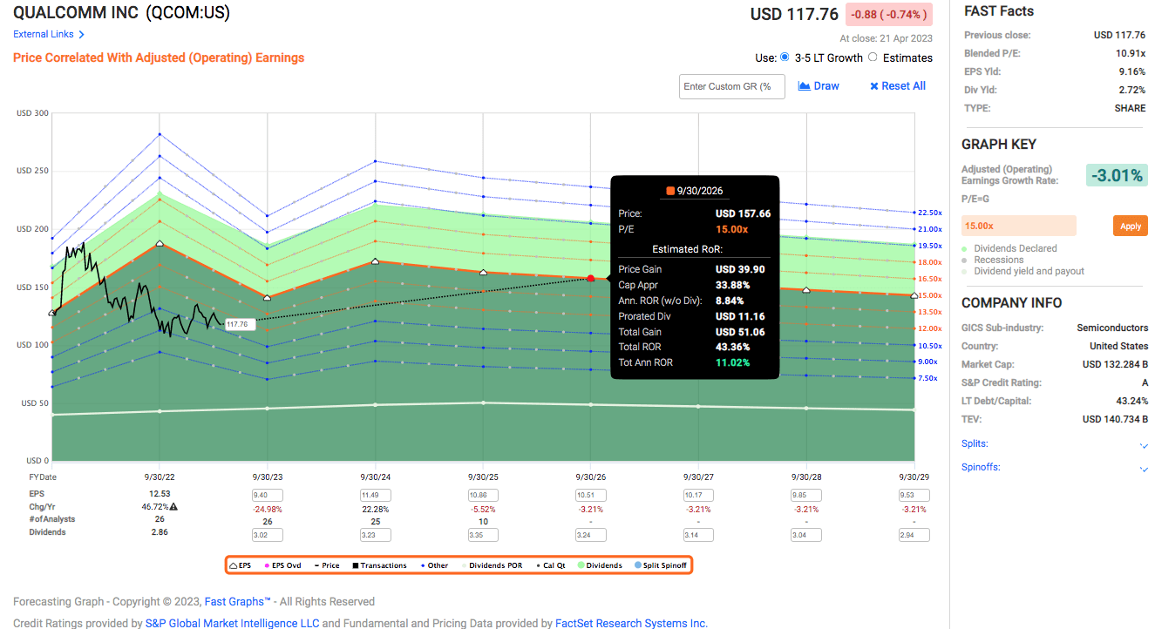The image size is (1155, 629).
Task: Click the EPS warning triangle icon
Action: pyautogui.click(x=173, y=506)
